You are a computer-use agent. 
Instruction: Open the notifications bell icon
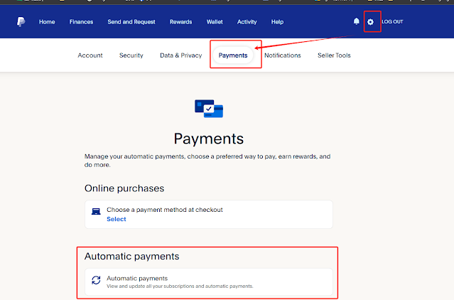tap(357, 21)
